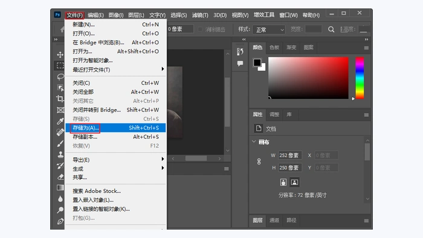This screenshot has height=238, width=423.
Task: Click the rainbow hue slider strip
Action: coord(360,78)
